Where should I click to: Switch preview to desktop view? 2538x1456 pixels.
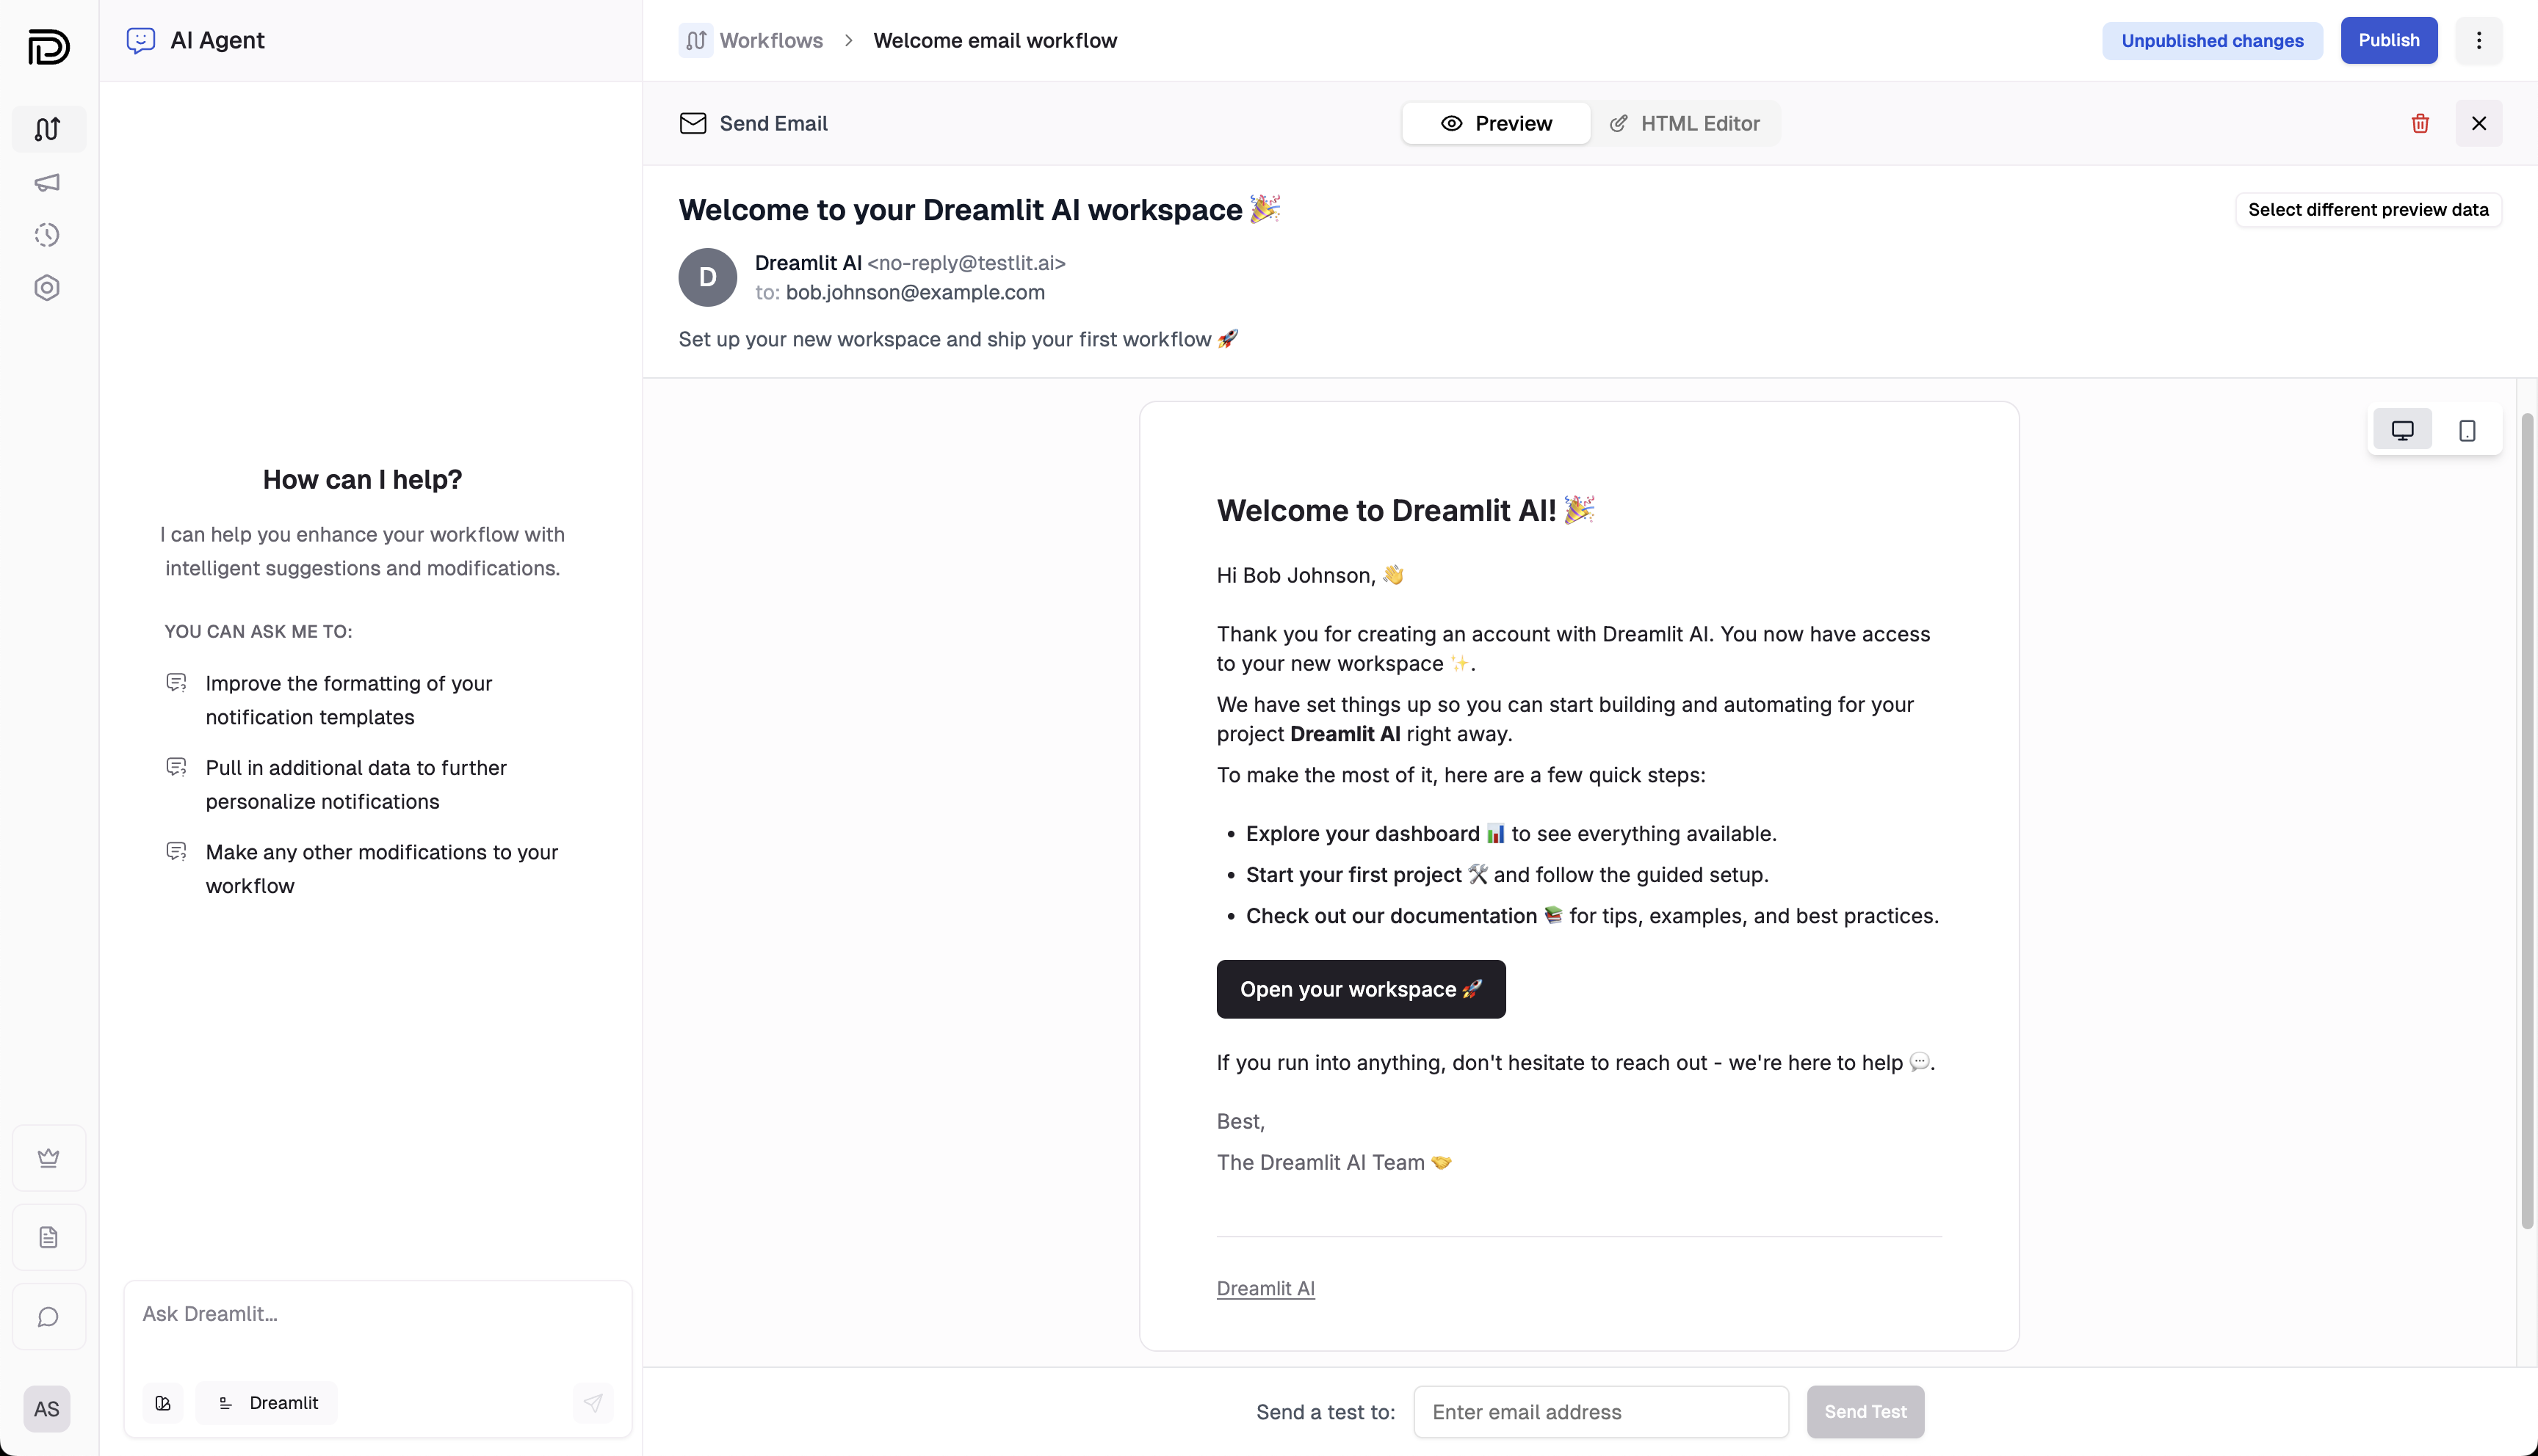(2403, 429)
